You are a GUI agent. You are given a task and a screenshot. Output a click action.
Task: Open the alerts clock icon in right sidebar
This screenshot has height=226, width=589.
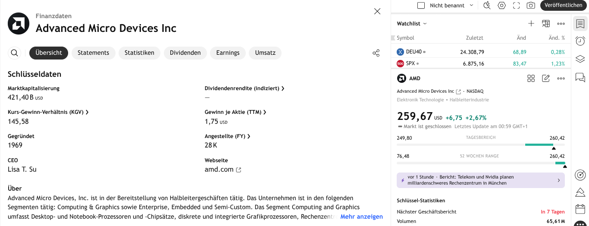(x=580, y=41)
